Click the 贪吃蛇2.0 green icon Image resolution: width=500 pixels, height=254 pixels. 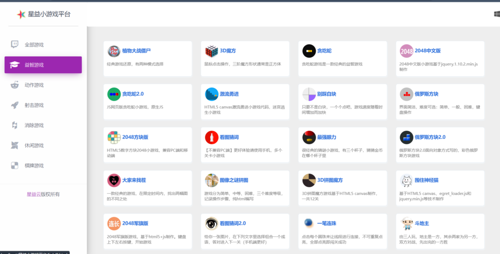[x=114, y=94]
